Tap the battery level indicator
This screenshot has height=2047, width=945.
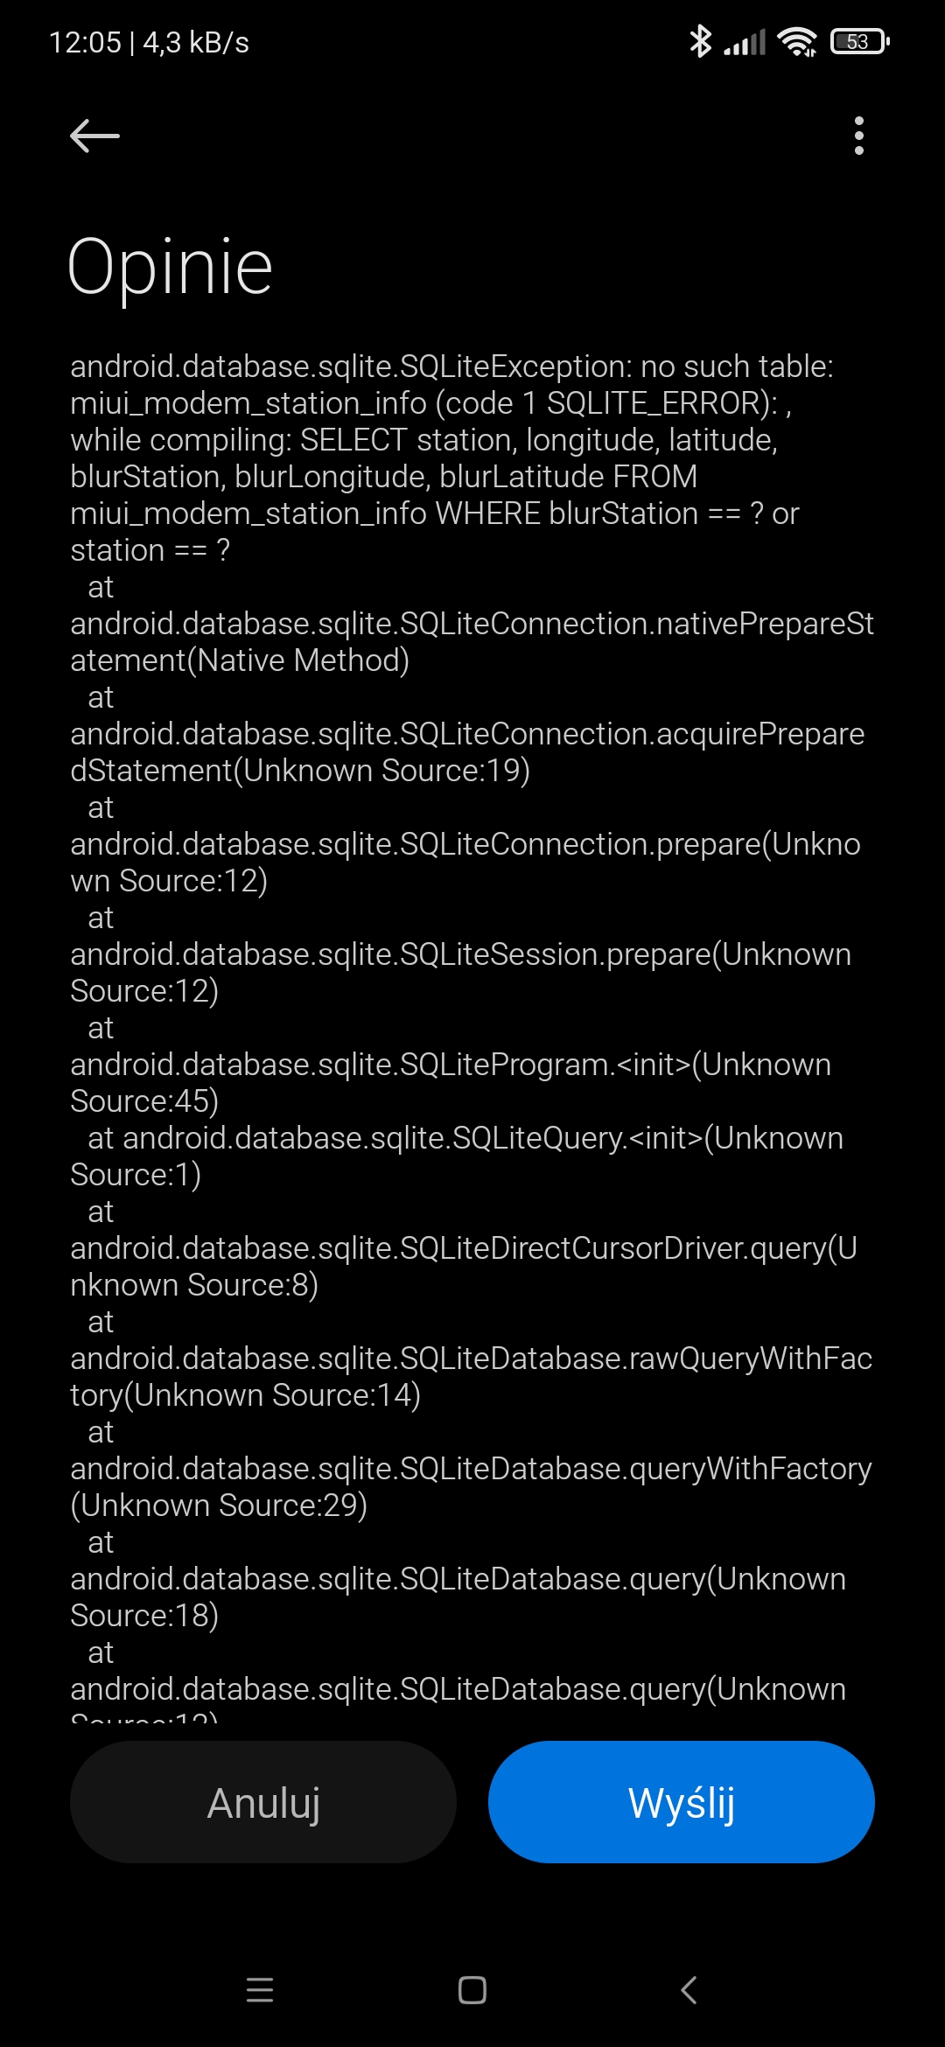click(x=860, y=41)
